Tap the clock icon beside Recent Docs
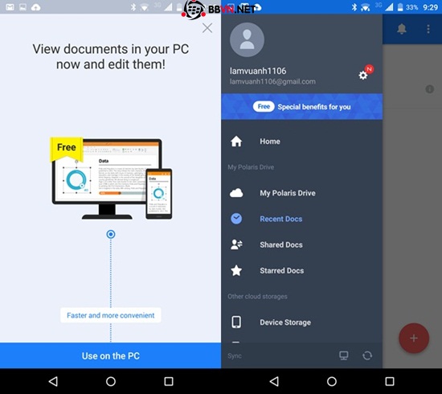This screenshot has height=394, width=442. coord(236,219)
